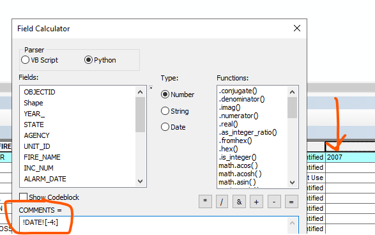Pick the .conjugate() function
Viewport: 375px width, 235px height.
[x=238, y=91]
